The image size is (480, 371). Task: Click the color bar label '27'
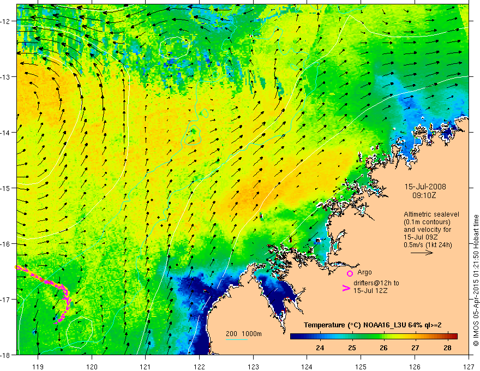point(415,348)
